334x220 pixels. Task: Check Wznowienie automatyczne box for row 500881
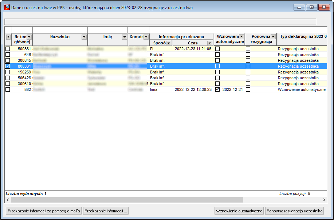pyautogui.click(x=217, y=49)
